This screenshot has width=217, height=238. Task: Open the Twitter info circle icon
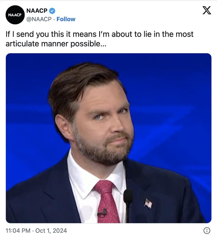(207, 231)
